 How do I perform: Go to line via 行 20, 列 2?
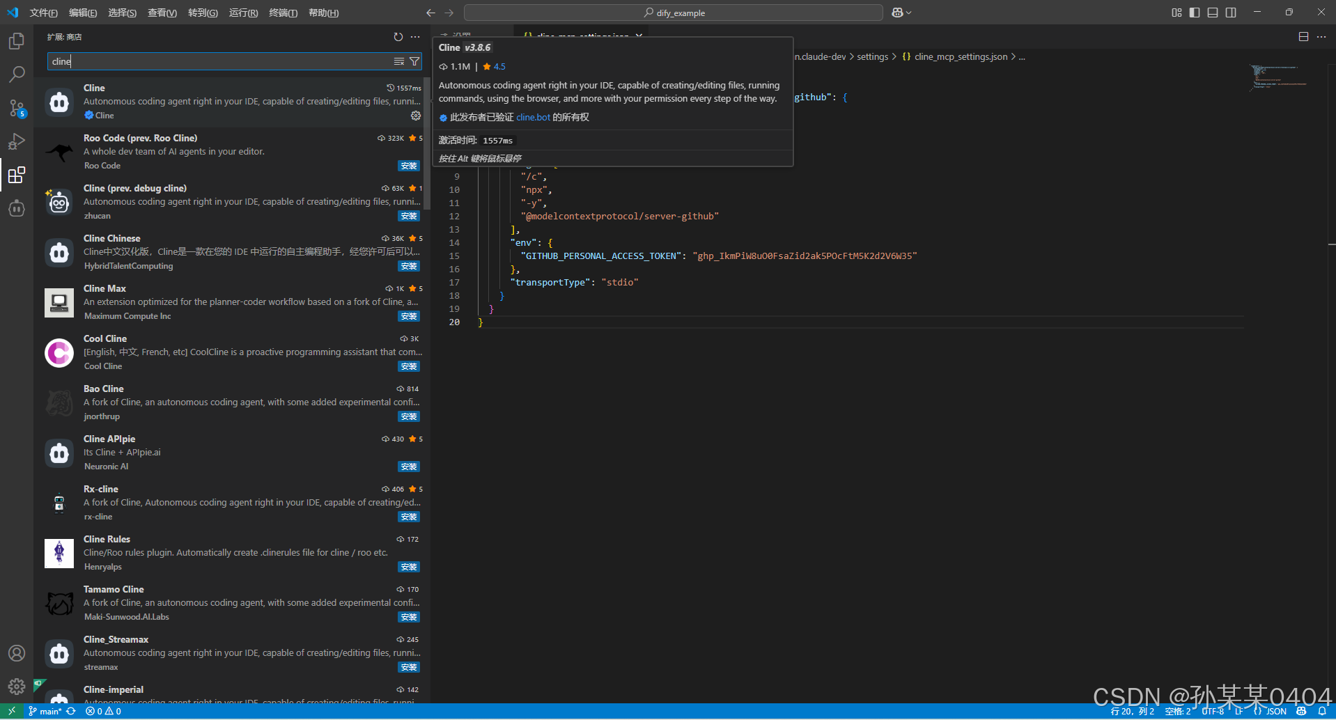1133,711
